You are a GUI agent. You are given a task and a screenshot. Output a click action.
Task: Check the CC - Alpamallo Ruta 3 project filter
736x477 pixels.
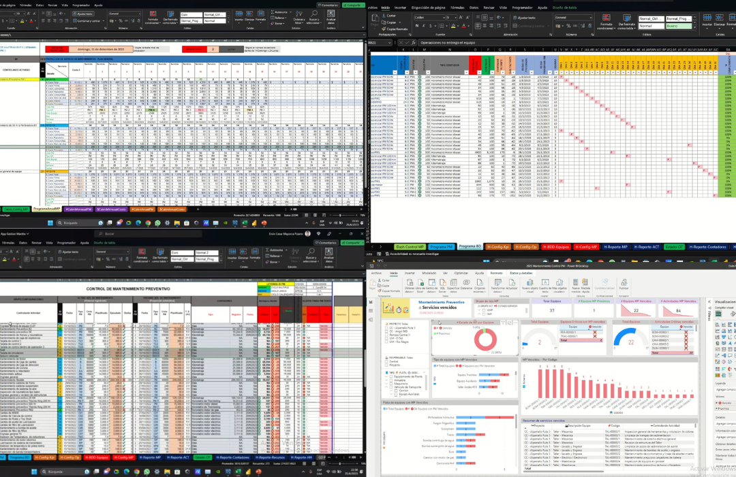click(386, 327)
